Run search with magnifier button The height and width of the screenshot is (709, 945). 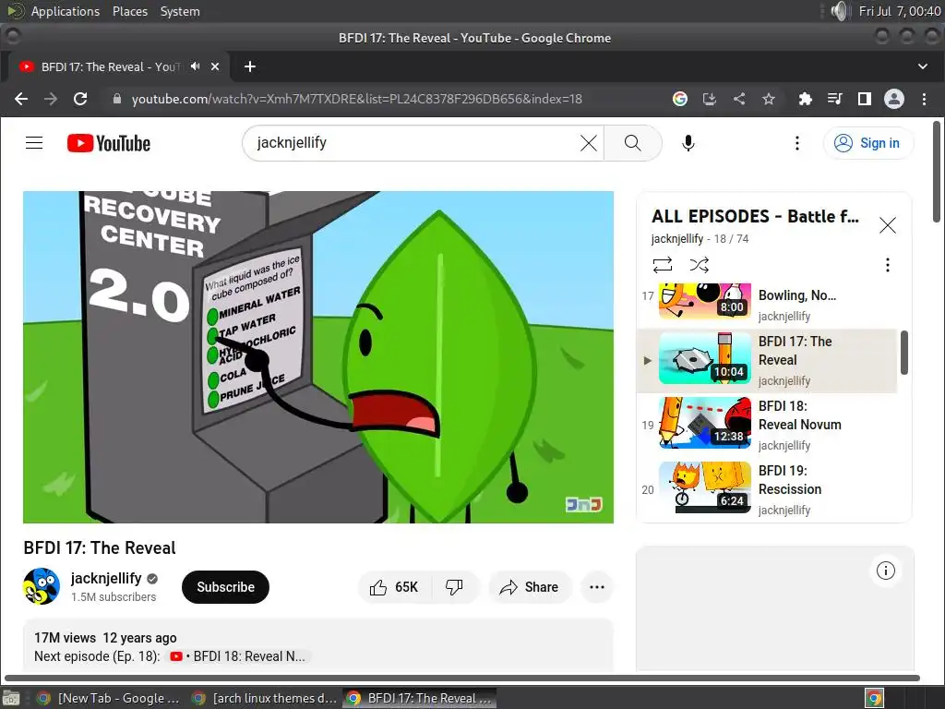click(633, 143)
